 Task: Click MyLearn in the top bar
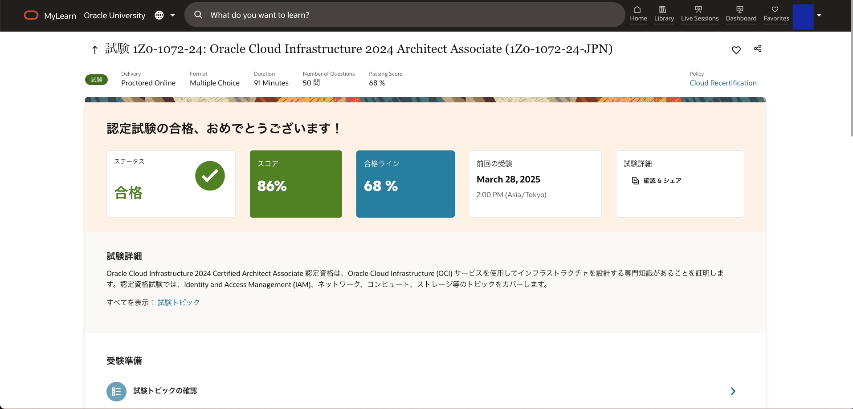pyautogui.click(x=59, y=15)
